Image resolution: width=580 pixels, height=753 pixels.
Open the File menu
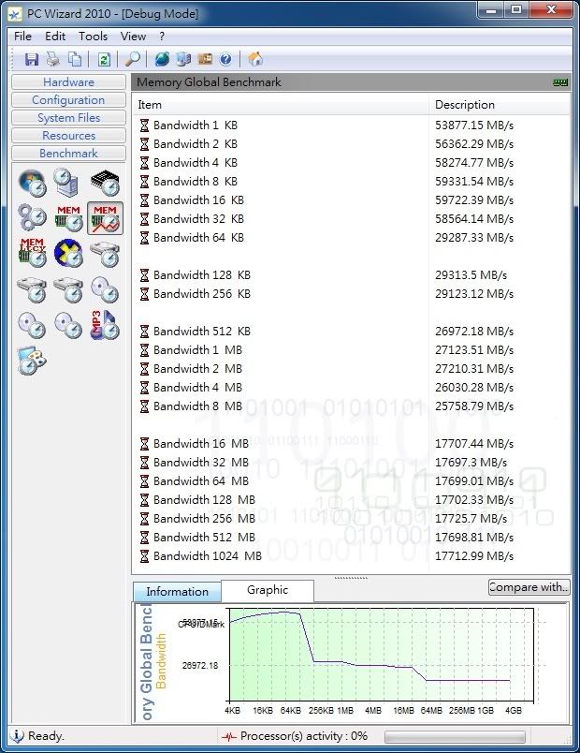coord(22,37)
